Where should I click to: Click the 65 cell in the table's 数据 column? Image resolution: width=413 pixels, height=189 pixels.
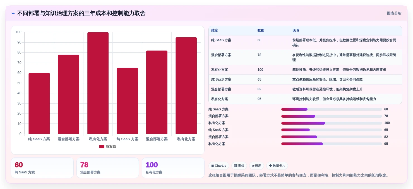coord(260,79)
